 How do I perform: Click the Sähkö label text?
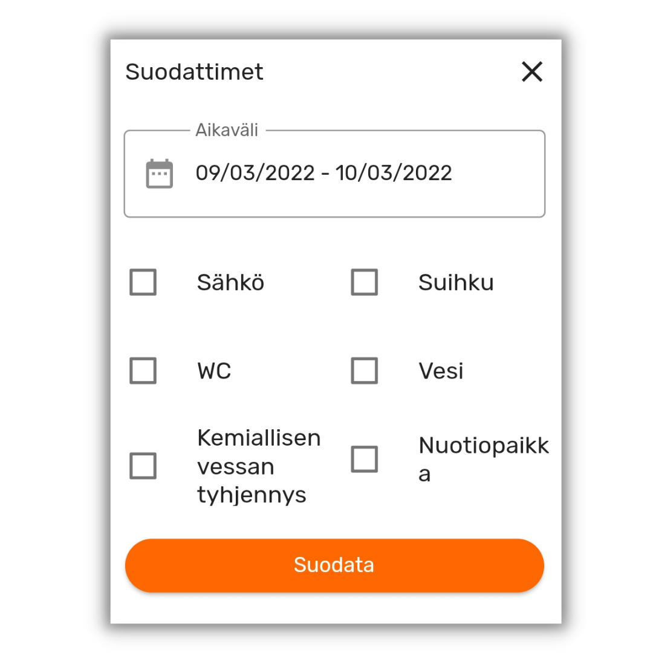[230, 283]
